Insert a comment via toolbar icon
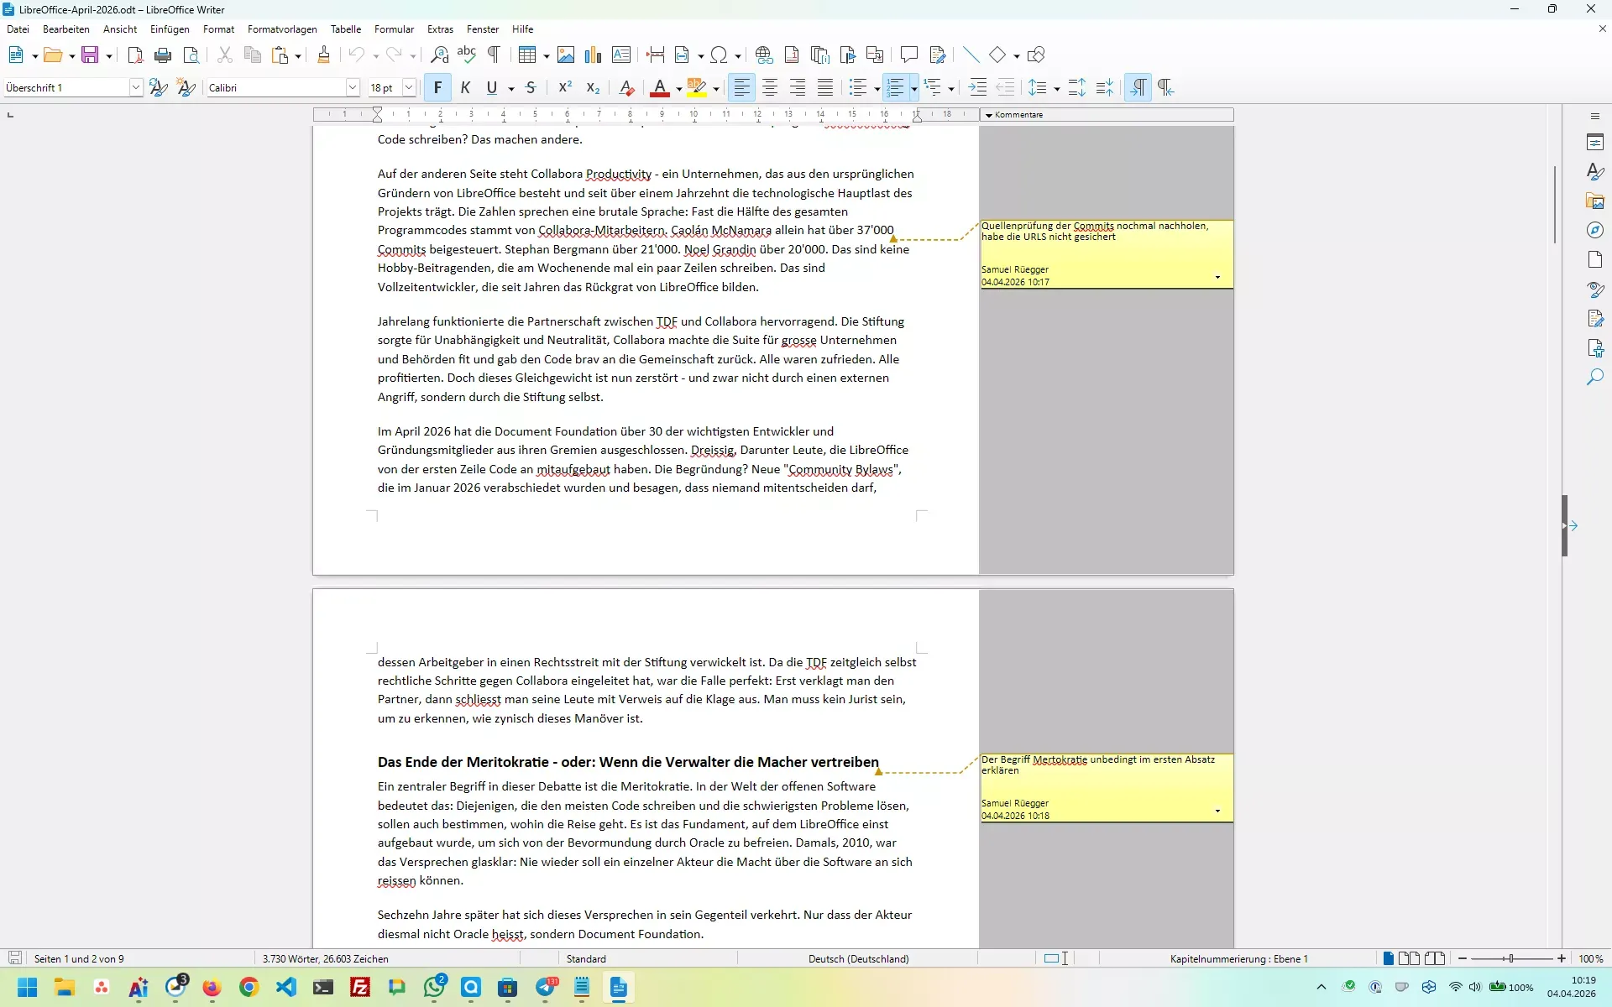Screen dimensions: 1612x1007 coord(908,55)
